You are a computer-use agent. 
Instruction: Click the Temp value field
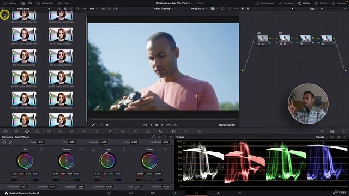(x=40, y=142)
